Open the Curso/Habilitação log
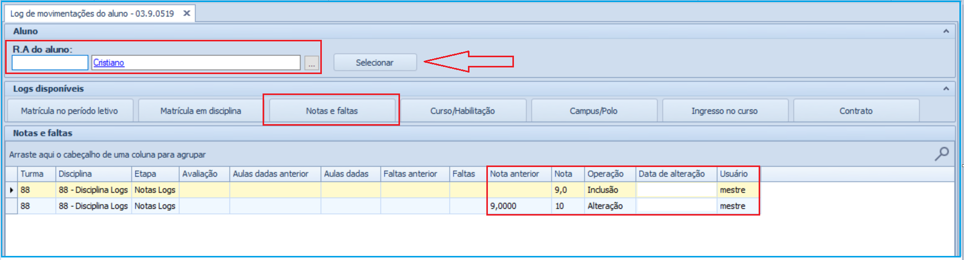 click(x=463, y=111)
